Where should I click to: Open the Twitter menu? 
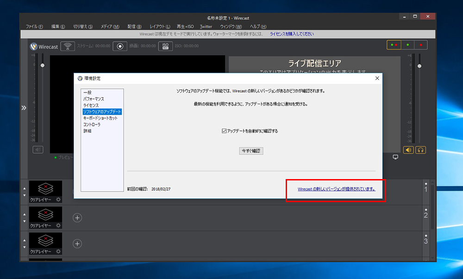coord(206,26)
